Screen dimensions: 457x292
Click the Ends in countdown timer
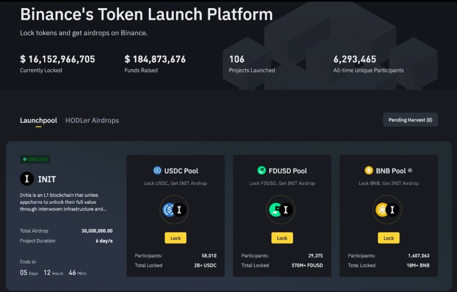[54, 272]
